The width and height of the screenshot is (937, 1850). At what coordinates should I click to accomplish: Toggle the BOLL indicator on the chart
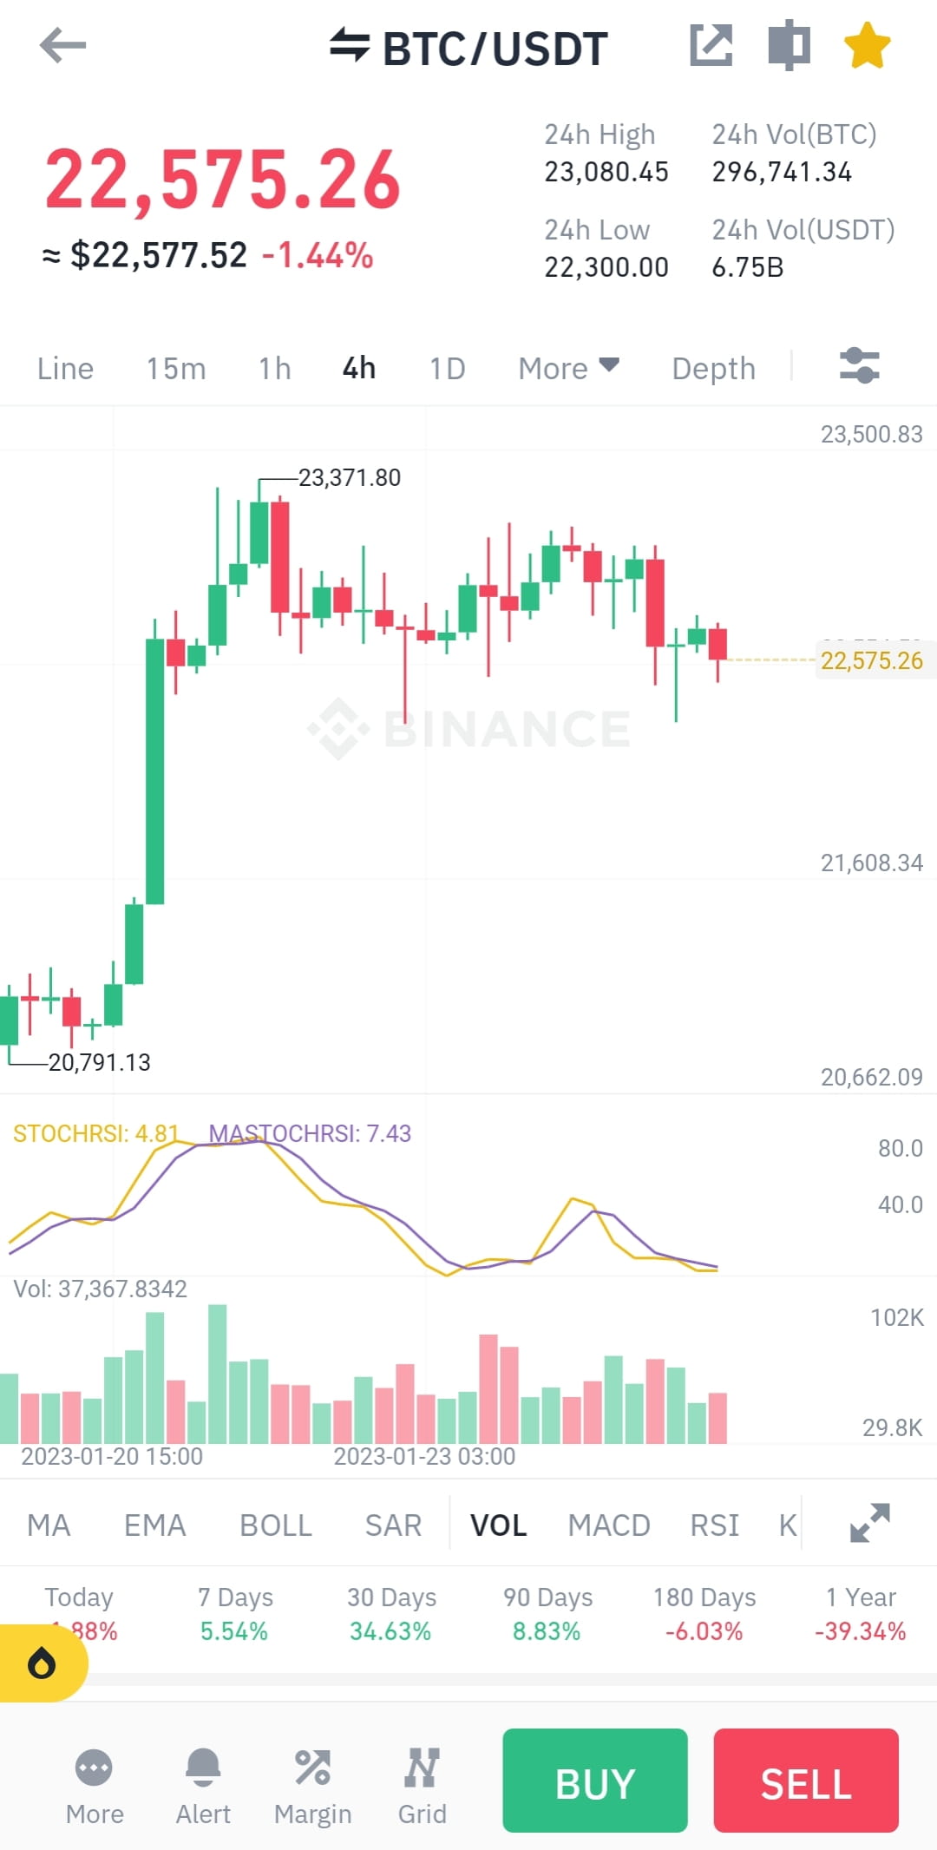tap(275, 1525)
